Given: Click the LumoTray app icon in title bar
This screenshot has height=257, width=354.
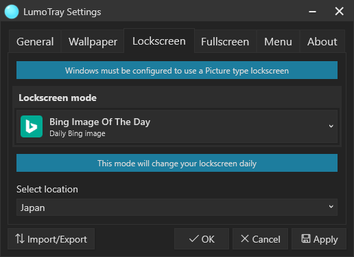Looking at the screenshot, I should (12, 12).
